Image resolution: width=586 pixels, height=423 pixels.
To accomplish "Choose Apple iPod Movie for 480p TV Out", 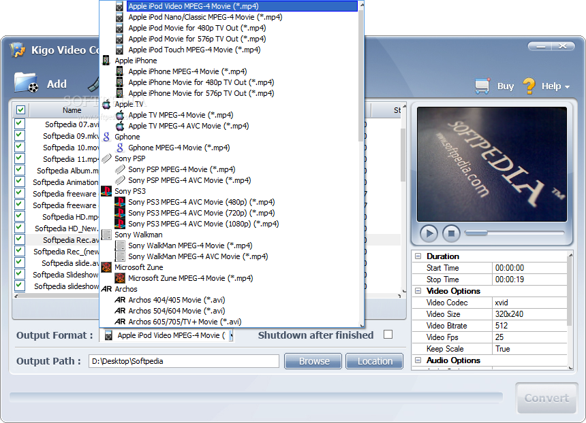I will click(197, 28).
